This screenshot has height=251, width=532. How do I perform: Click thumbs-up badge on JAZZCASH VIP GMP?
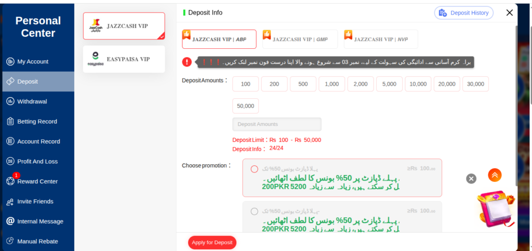(x=267, y=34)
